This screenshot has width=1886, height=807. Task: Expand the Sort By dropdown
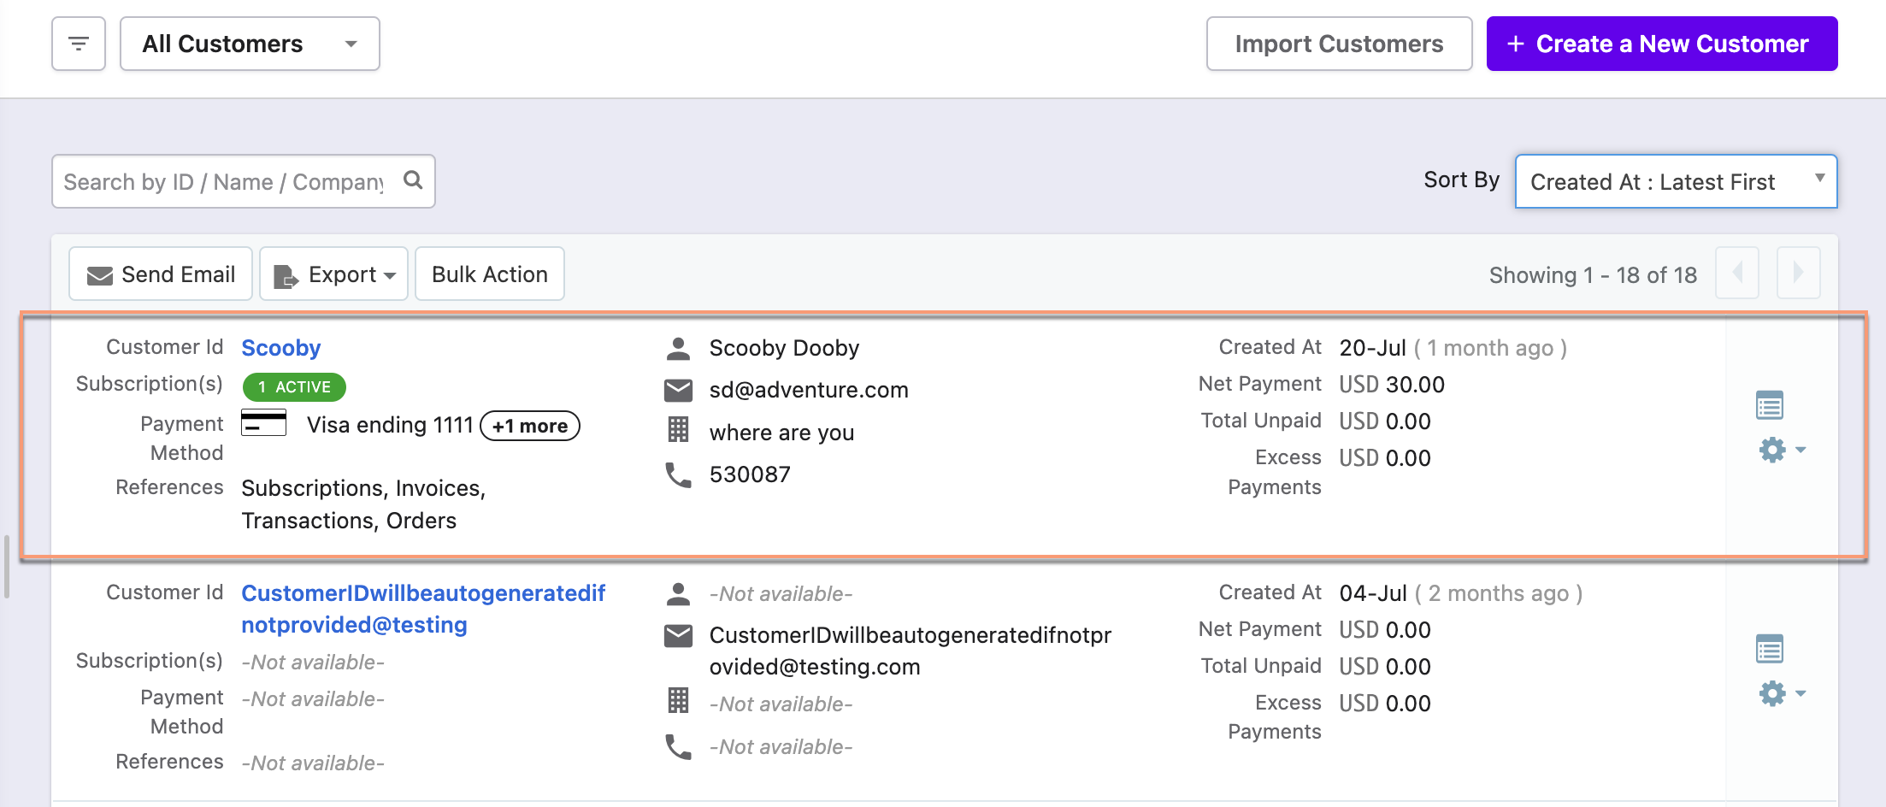pyautogui.click(x=1676, y=181)
